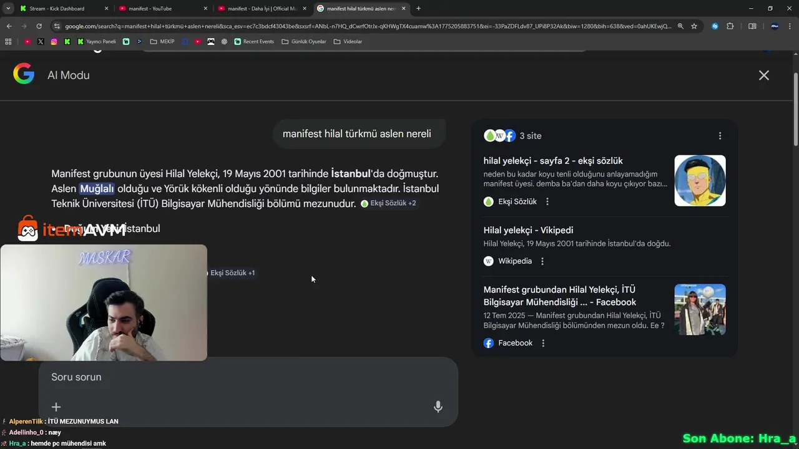
Task: Open the first YouTube bookmark
Action: [x=27, y=42]
